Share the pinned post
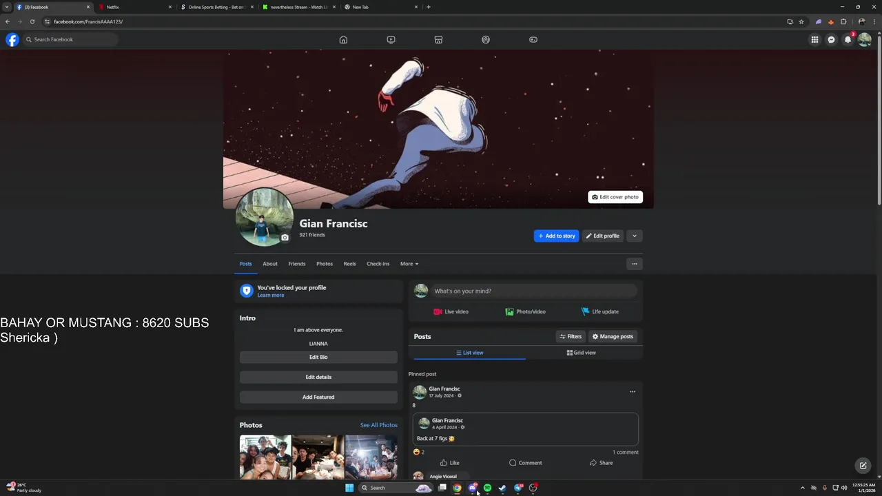 (601, 463)
